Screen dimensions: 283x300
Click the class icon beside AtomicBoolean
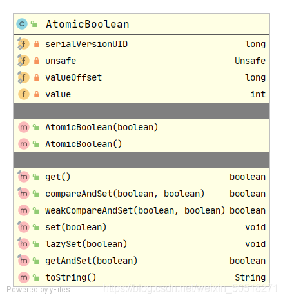point(22,24)
